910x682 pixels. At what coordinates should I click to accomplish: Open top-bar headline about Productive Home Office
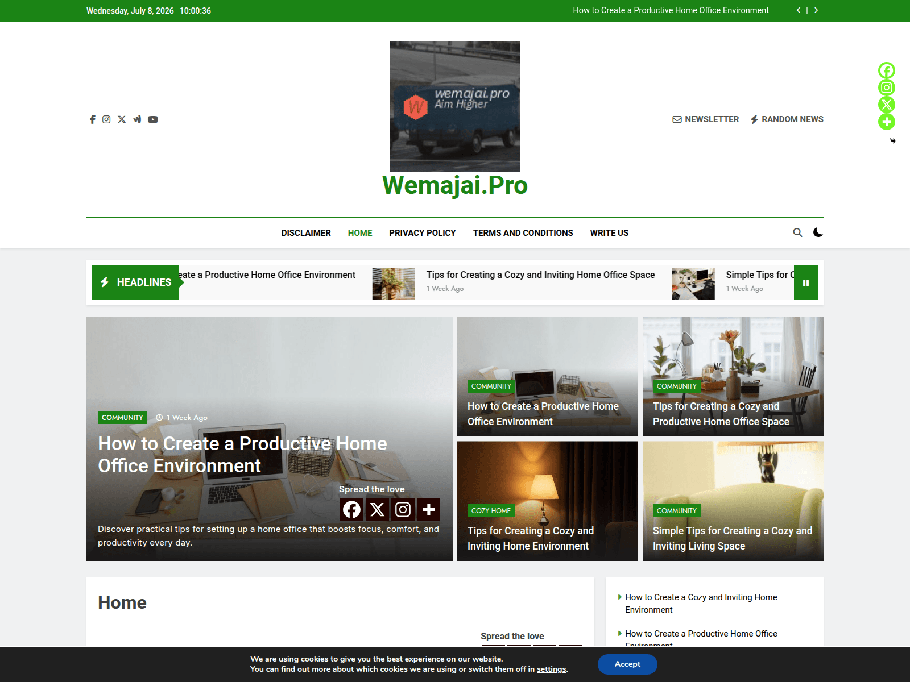click(671, 10)
